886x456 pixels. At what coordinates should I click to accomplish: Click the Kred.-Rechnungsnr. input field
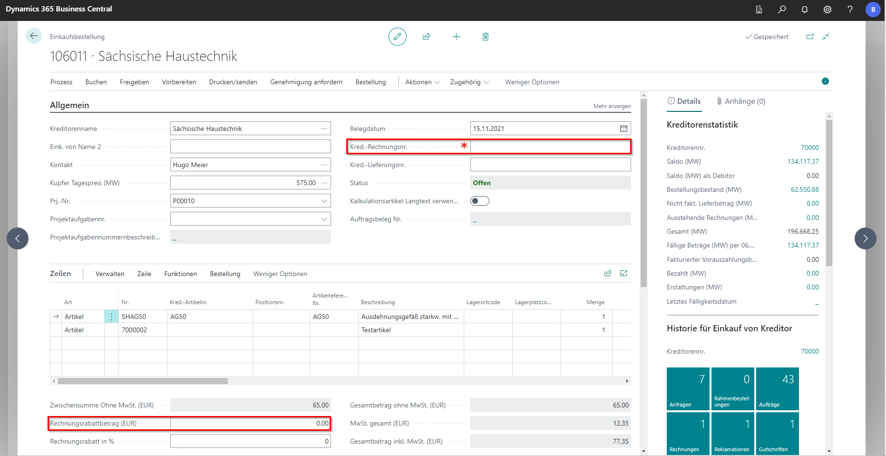point(550,147)
